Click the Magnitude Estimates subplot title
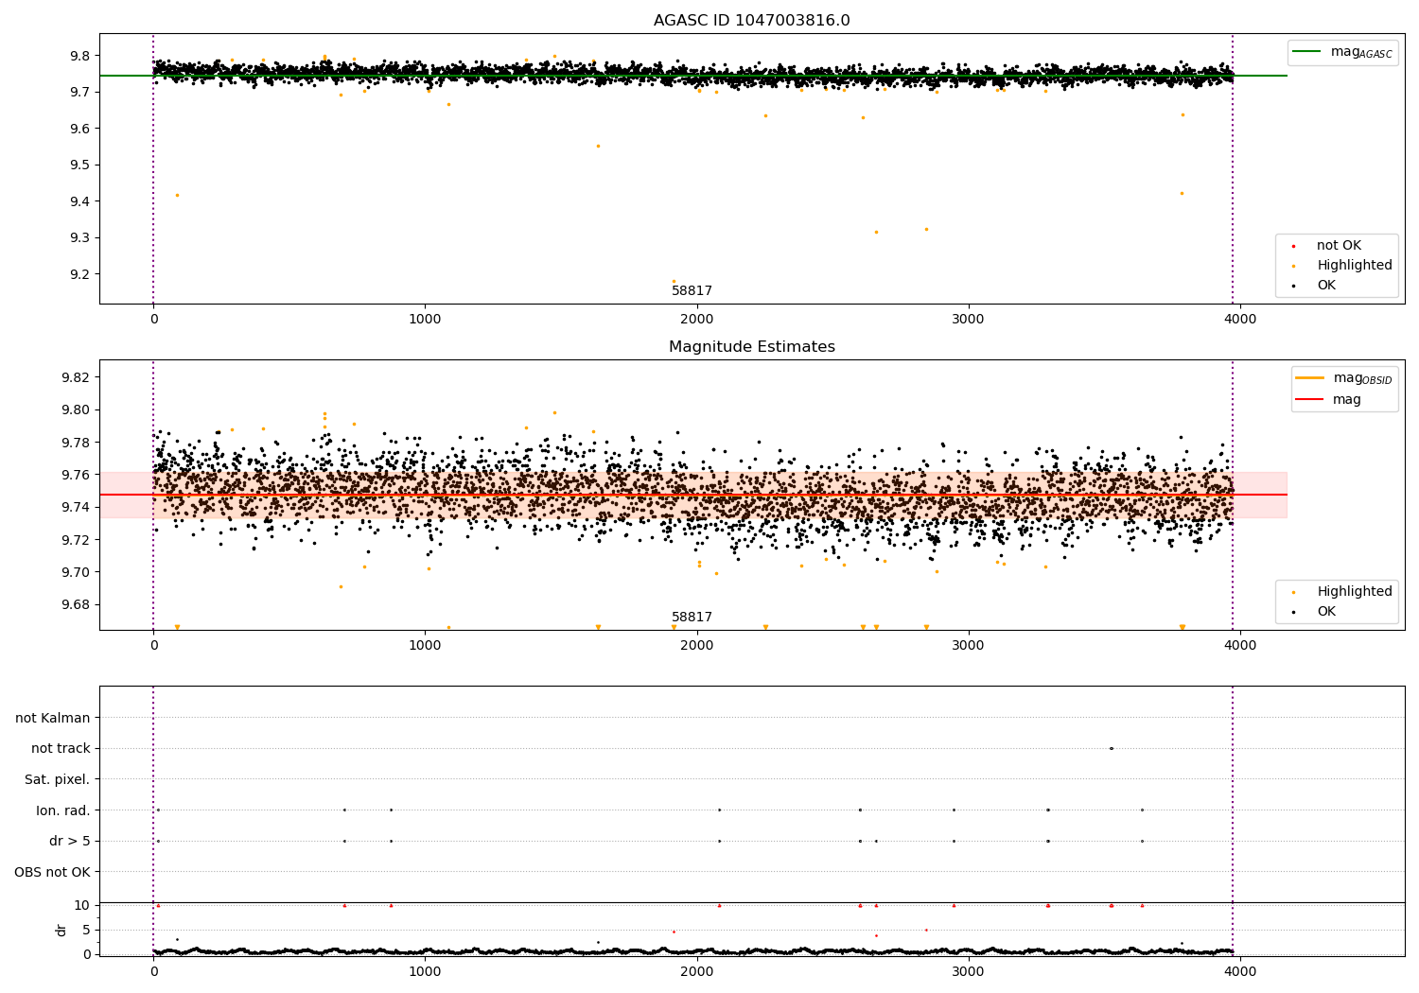The height and width of the screenshot is (993, 1419). coord(751,347)
